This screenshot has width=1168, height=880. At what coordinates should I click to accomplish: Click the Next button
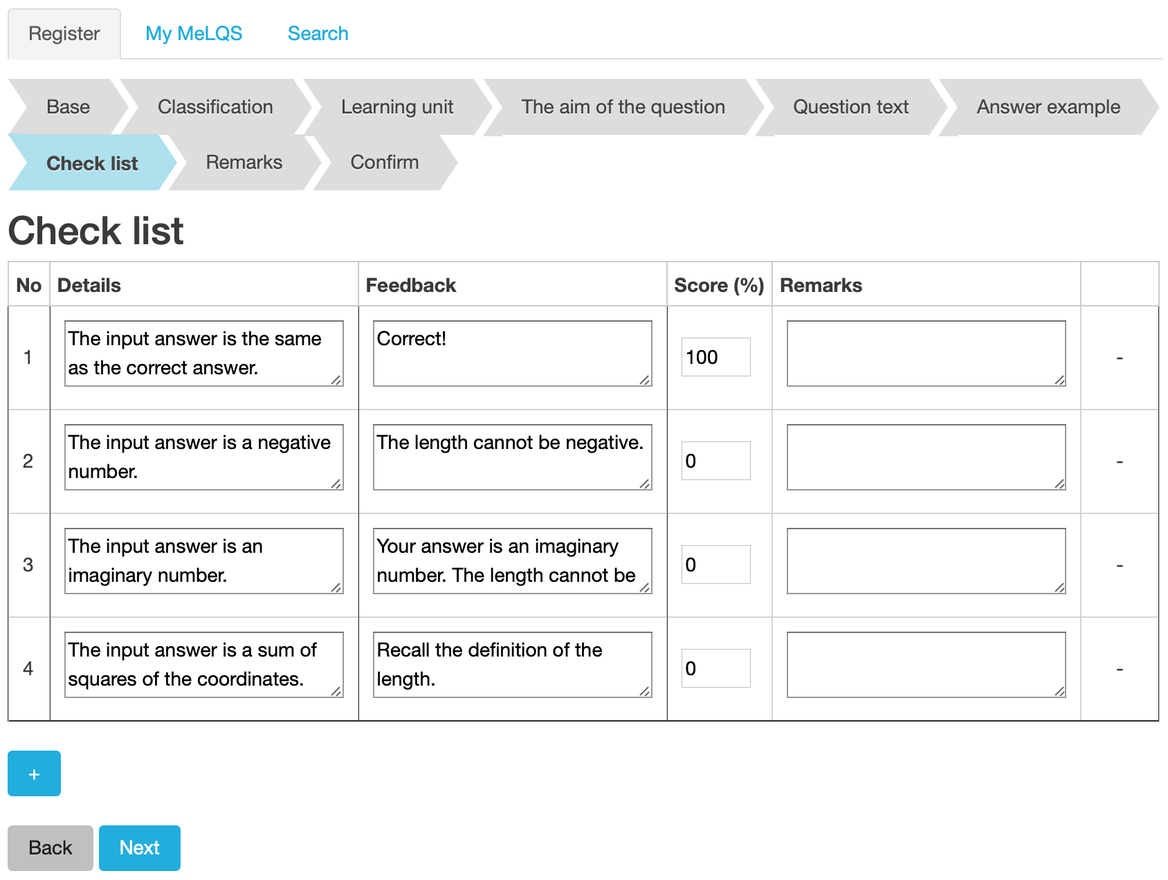click(139, 847)
